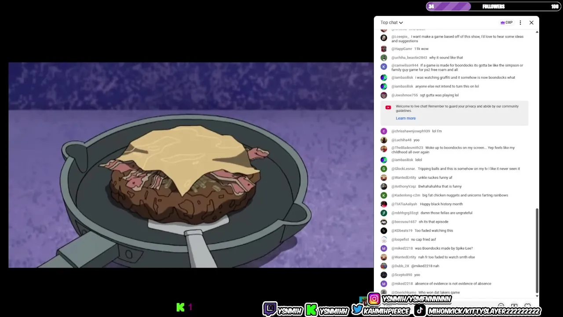Click @Kadenlong-c2m 'K' avatar
Image resolution: width=563 pixels, height=317 pixels.
click(x=384, y=195)
